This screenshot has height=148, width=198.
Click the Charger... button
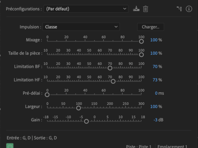[x=151, y=27]
